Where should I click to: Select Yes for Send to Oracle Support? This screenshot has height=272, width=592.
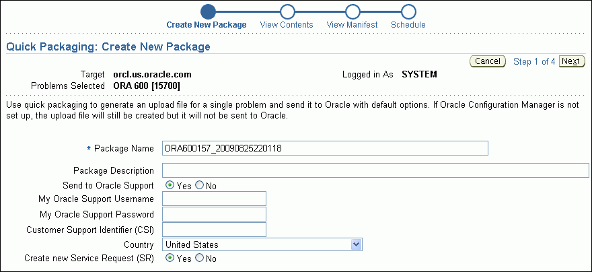click(x=170, y=186)
